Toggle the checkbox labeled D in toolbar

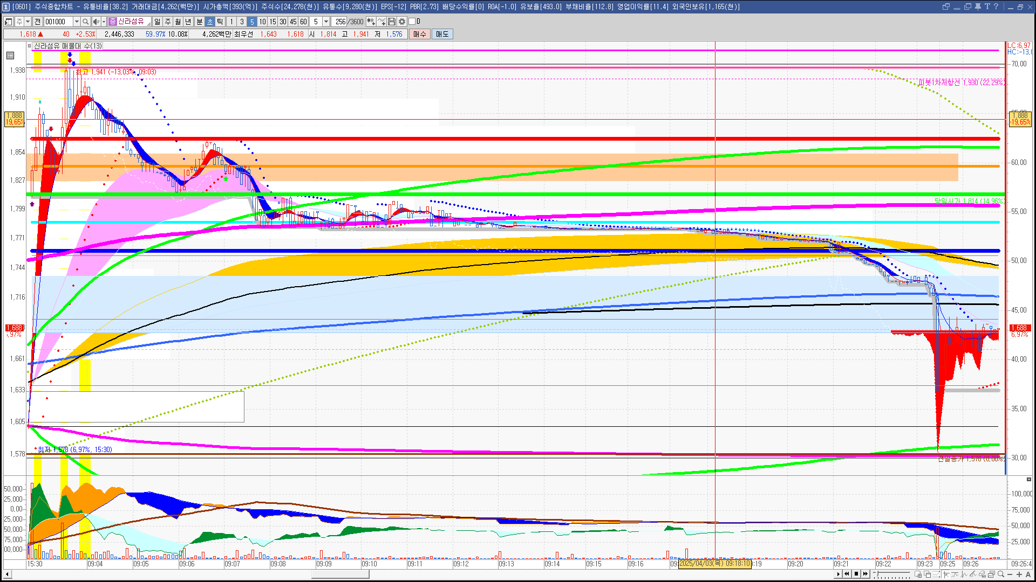(x=412, y=22)
